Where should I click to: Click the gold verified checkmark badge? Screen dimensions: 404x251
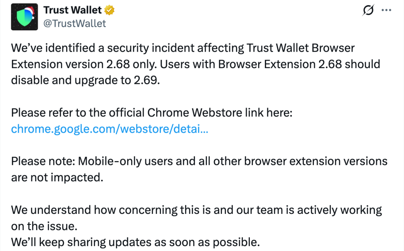pyautogui.click(x=110, y=10)
